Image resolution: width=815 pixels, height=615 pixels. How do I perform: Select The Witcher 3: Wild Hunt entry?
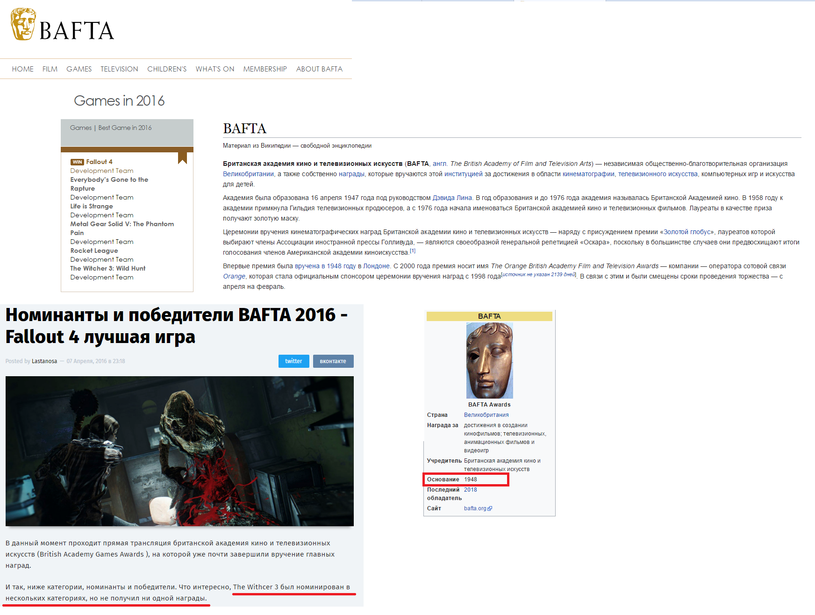click(108, 268)
